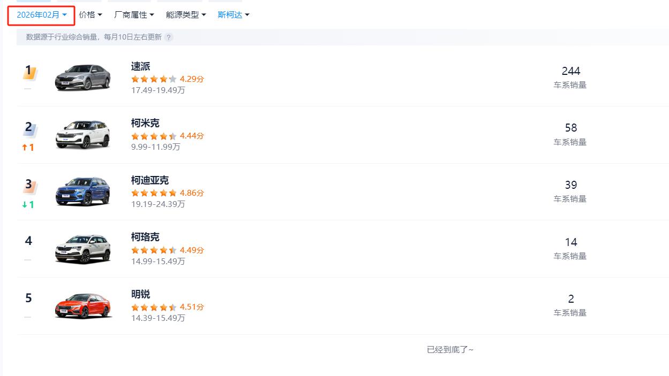The width and height of the screenshot is (669, 376).
Task: Click the rank 1 gold badge
Action: 29,72
